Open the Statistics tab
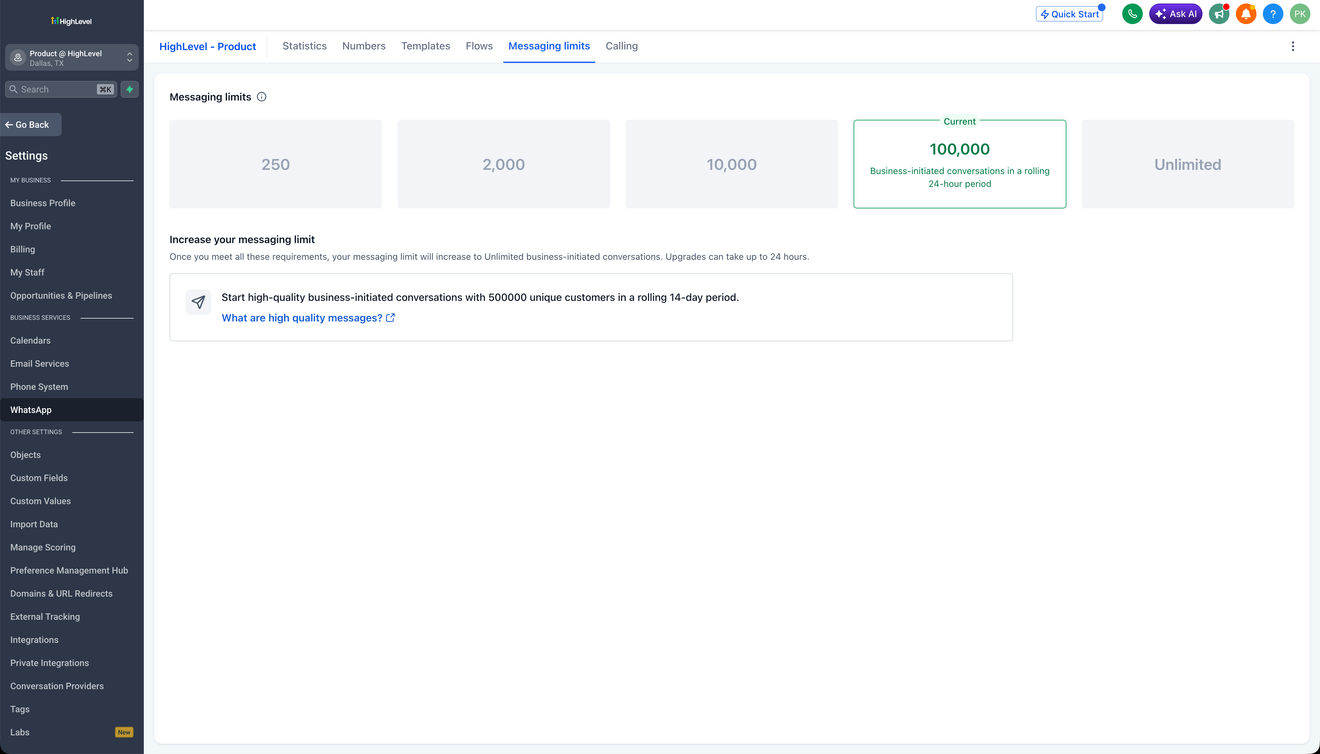Screen dimensions: 1320x754 tap(304, 46)
